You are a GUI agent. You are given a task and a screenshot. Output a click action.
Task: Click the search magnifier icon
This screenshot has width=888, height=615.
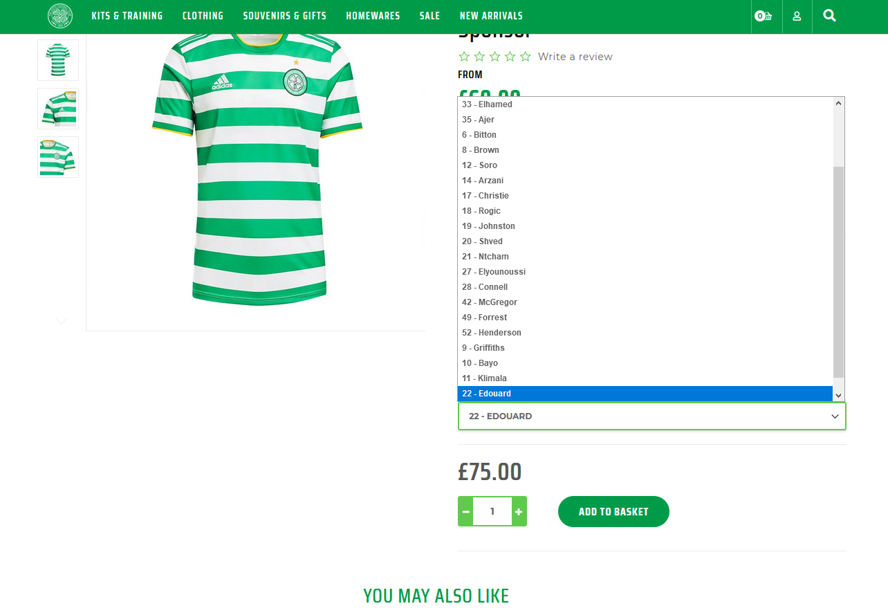[x=830, y=15]
